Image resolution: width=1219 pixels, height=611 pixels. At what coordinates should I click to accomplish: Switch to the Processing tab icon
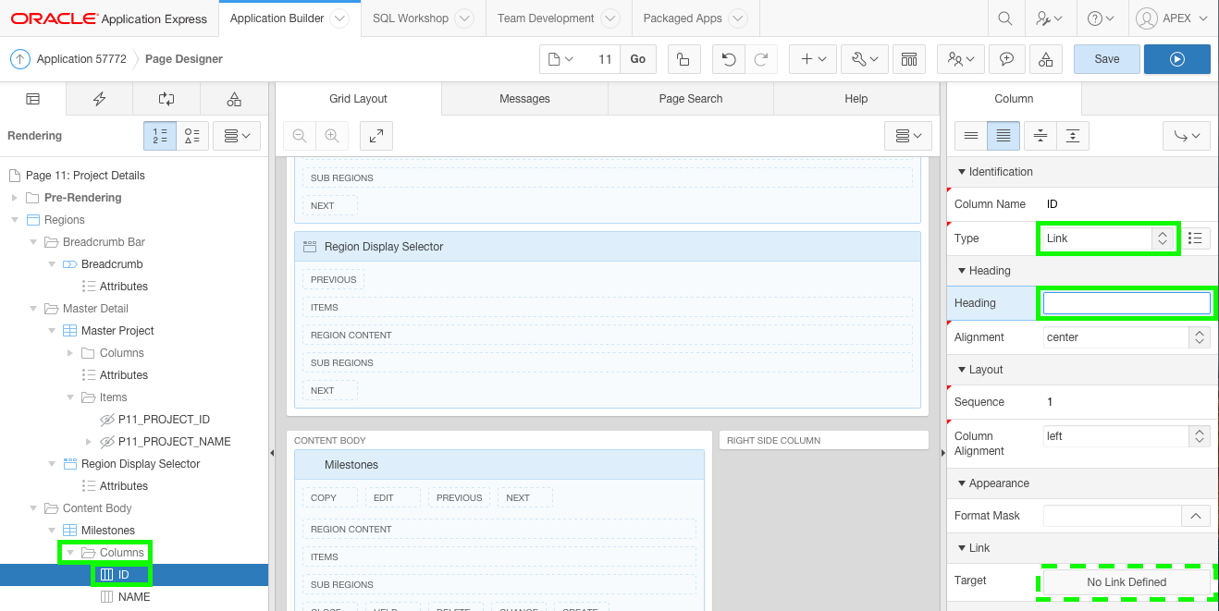pyautogui.click(x=166, y=99)
